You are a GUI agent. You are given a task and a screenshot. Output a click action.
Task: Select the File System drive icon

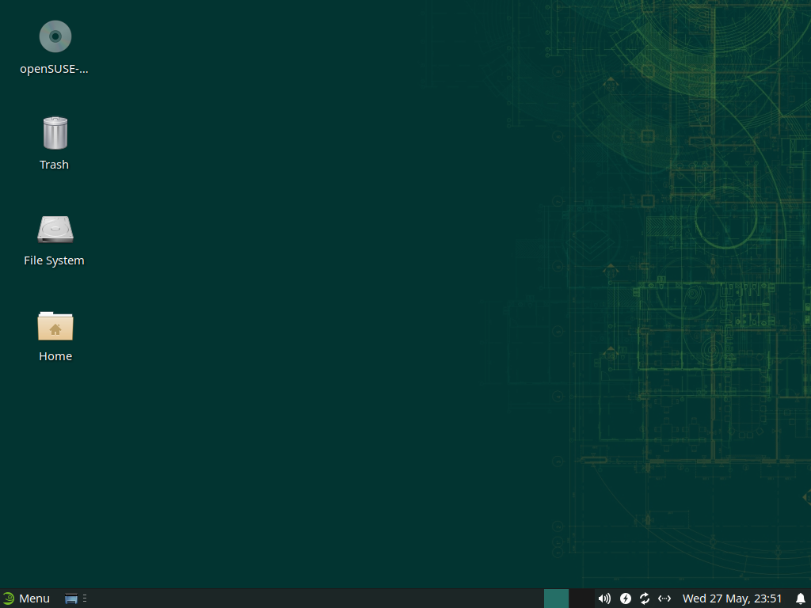point(55,230)
